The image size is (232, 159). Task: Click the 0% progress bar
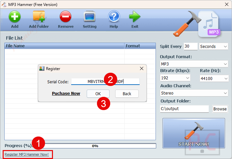(x=95, y=146)
